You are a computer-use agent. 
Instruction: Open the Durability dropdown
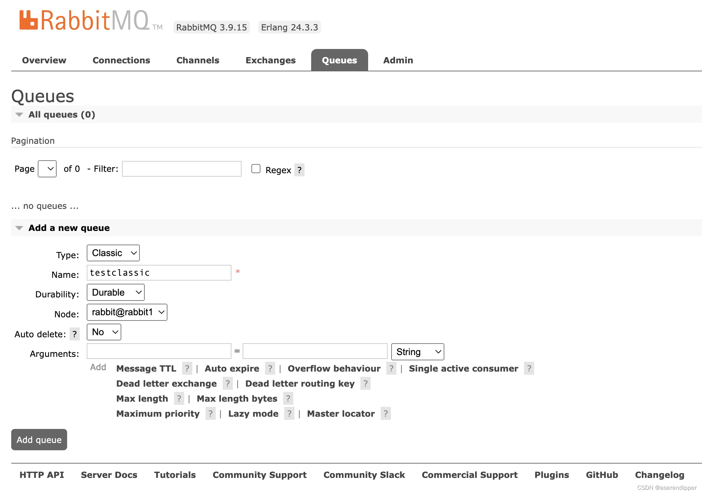[x=115, y=292]
